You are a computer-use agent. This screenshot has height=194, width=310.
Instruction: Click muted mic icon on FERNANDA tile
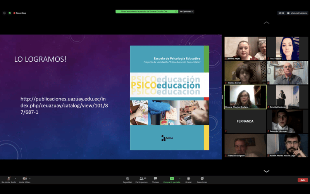[x=226, y=131]
